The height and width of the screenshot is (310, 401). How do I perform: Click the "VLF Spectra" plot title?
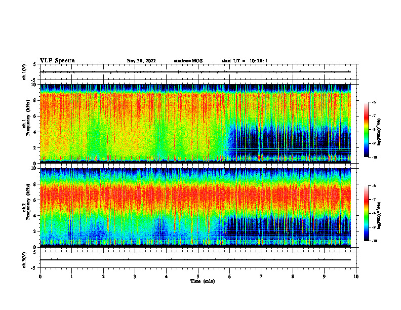click(57, 61)
